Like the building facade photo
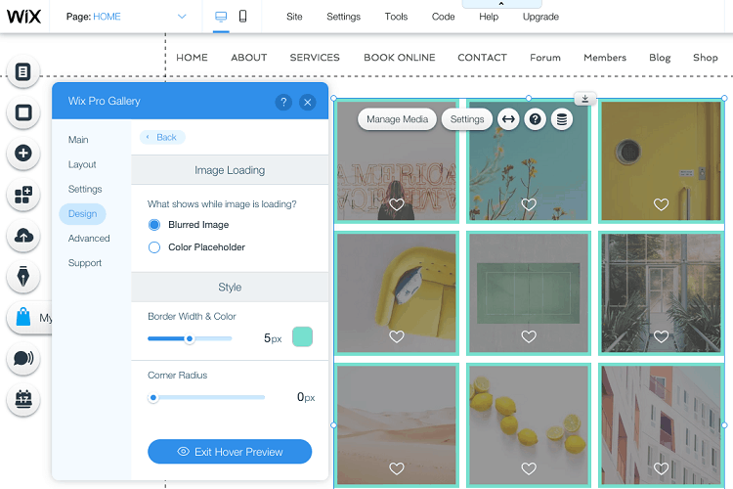 coord(661,468)
